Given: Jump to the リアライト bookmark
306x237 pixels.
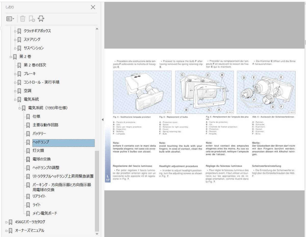Looking at the screenshot, I should click(39, 196).
